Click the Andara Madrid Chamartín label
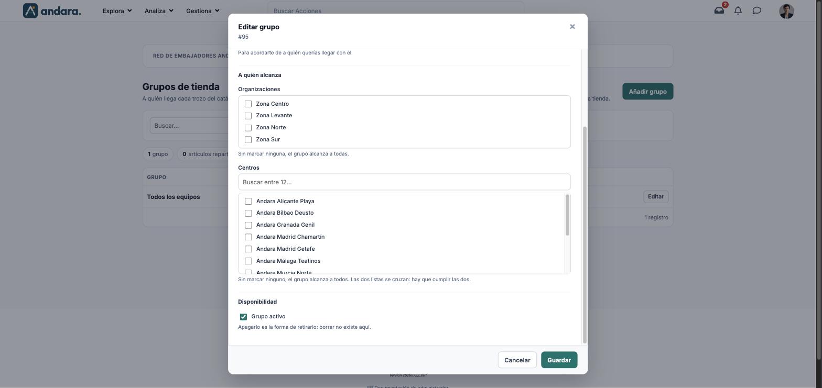This screenshot has height=388, width=822. tap(290, 237)
